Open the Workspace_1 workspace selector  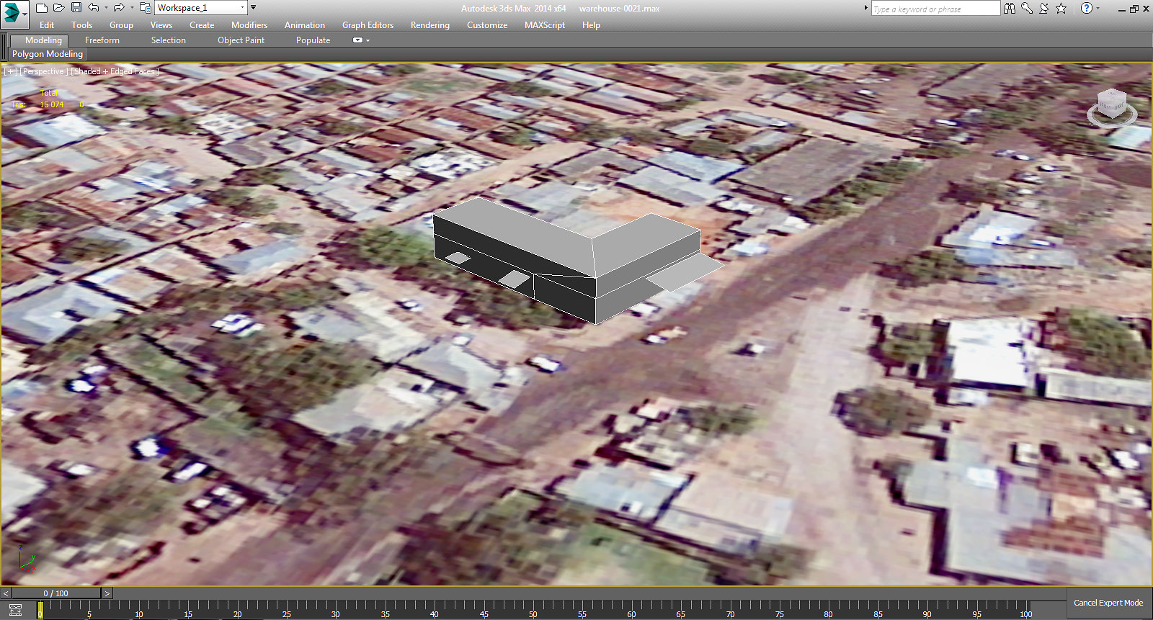coord(201,8)
